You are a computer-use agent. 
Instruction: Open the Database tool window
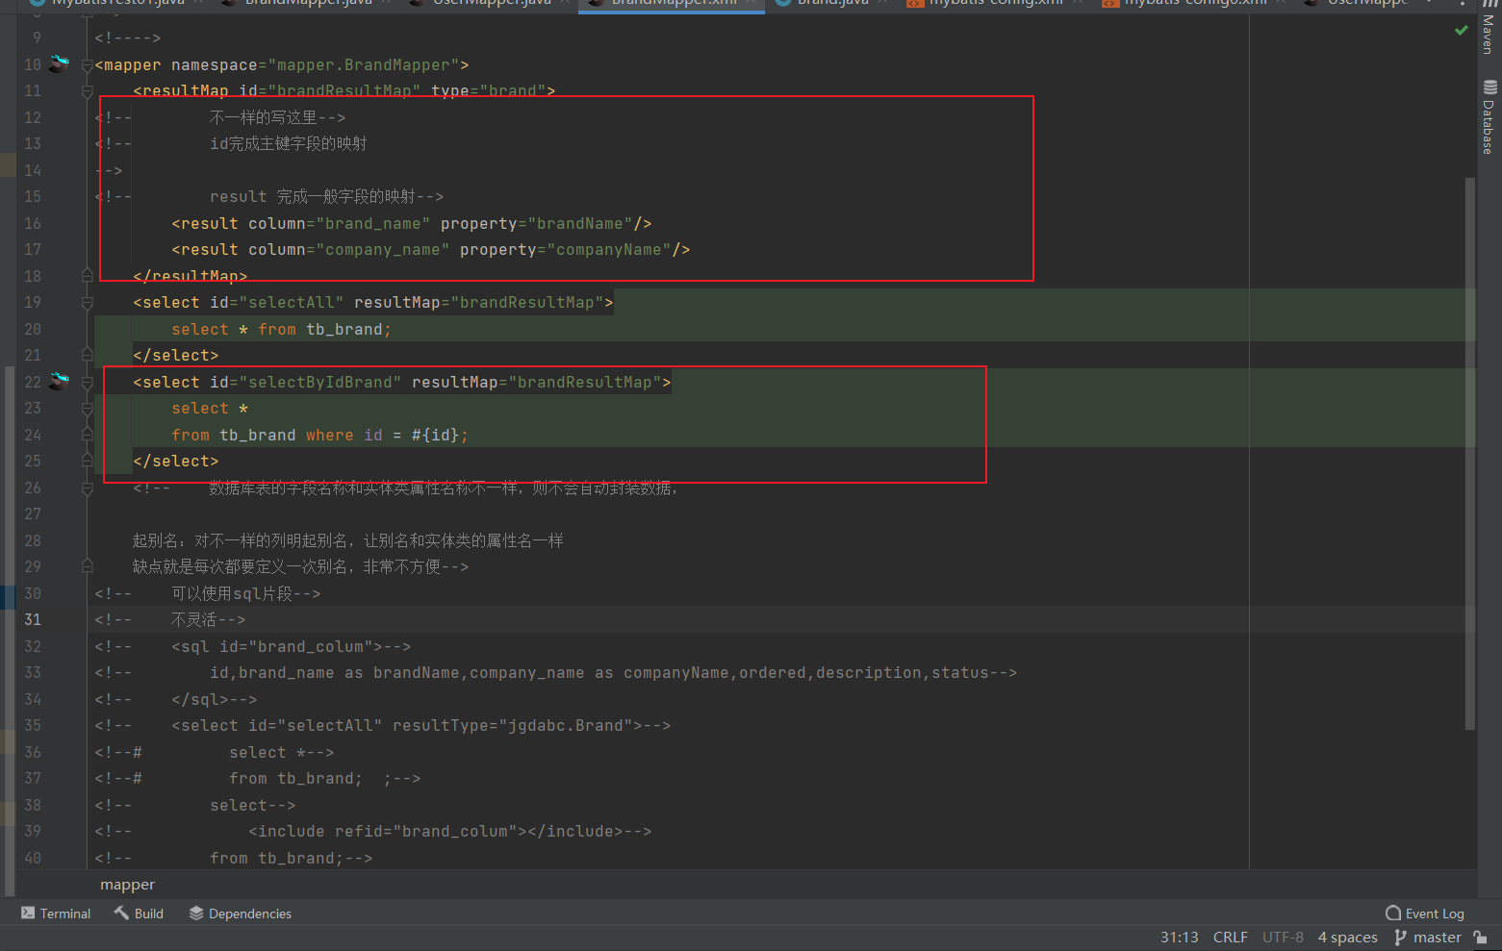pyautogui.click(x=1489, y=117)
